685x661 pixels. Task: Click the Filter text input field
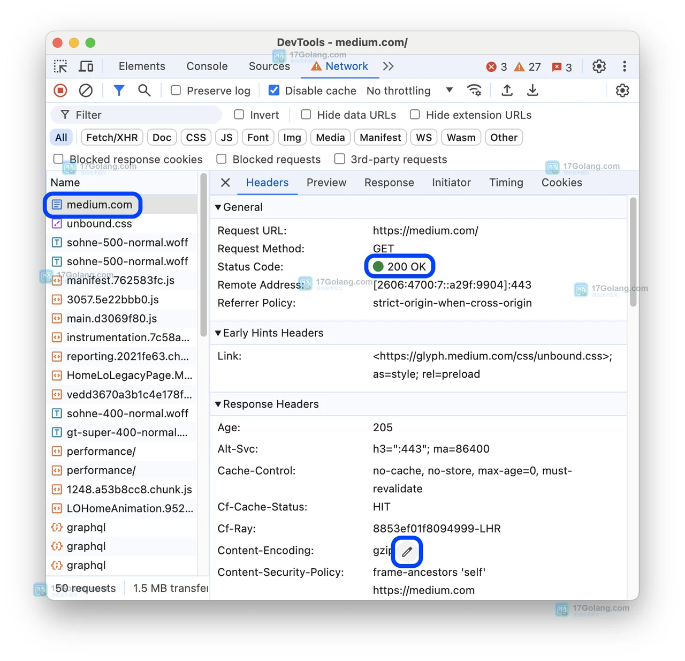pos(136,115)
